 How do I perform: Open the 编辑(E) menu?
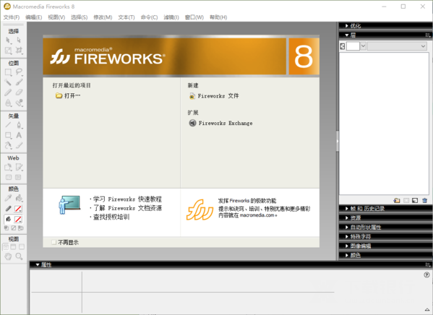click(x=34, y=17)
